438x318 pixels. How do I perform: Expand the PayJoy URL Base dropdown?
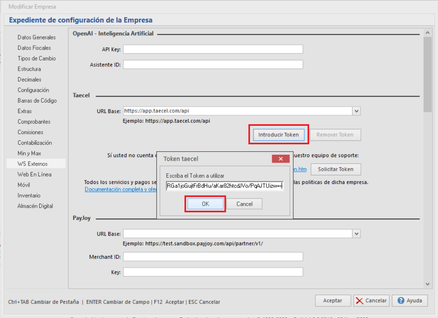pyautogui.click(x=356, y=234)
